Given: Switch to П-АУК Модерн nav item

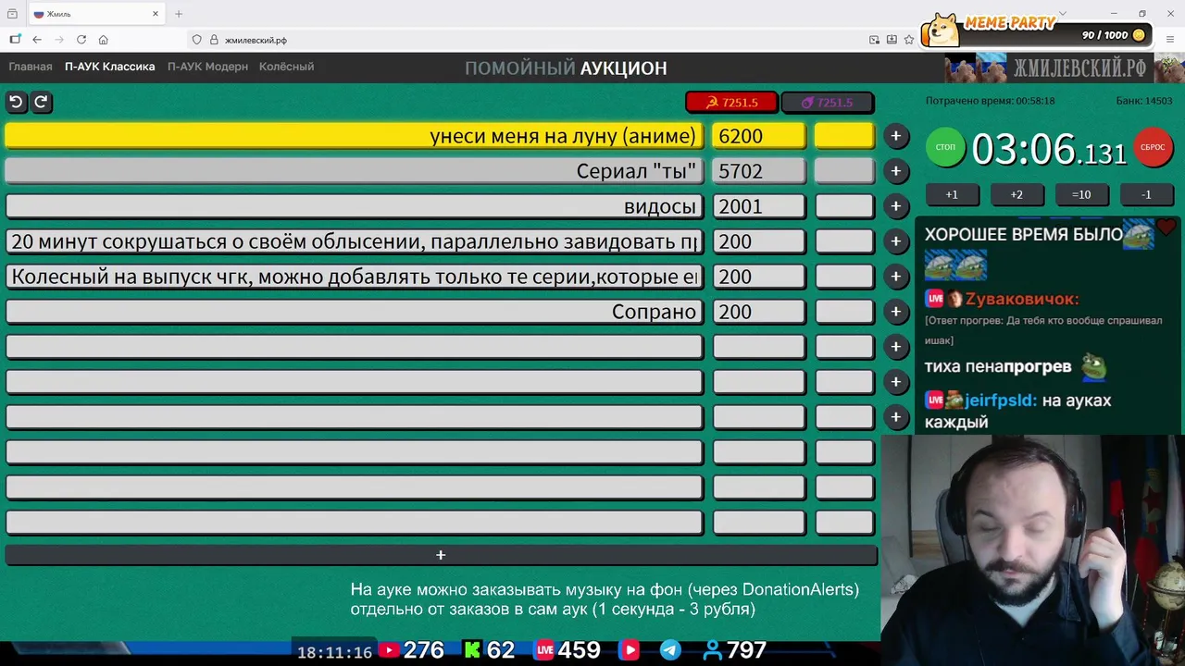Looking at the screenshot, I should [x=208, y=67].
